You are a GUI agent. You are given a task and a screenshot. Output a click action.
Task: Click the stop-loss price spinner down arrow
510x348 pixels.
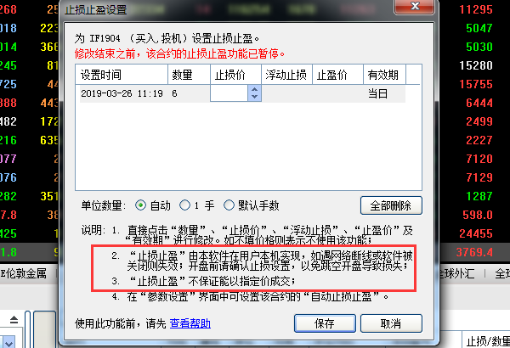(x=255, y=97)
